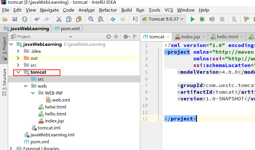Viewport: 255px width, 150px height.
Task: Click the Redo arrow icon
Action: click(47, 19)
